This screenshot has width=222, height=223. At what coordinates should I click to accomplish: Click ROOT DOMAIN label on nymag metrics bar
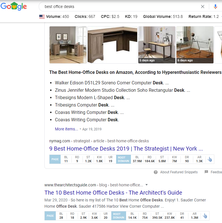click(124, 159)
